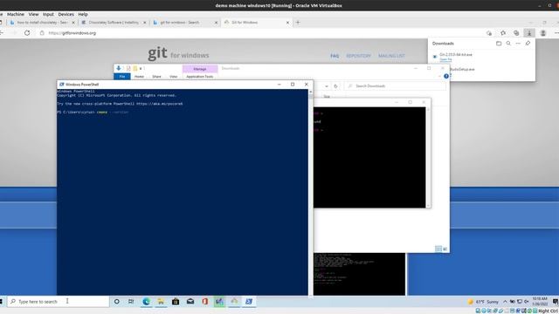Refresh the File Explorer location
Viewport: 559px width, 314px height.
[x=335, y=85]
